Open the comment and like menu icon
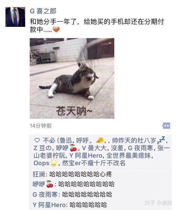This screenshot has width=176, height=210. point(166,126)
